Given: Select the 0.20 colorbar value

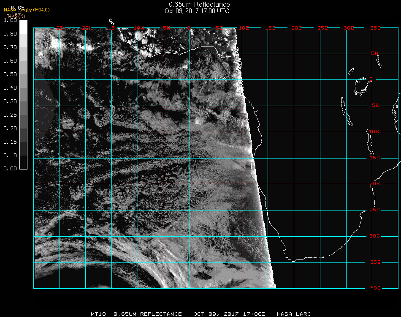Looking at the screenshot, I should point(10,128).
